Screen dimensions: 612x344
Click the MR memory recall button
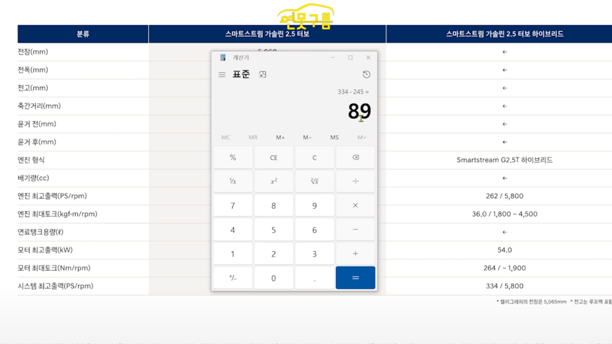pos(253,137)
